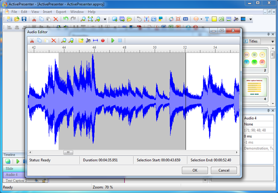Screen dimensions: 278x193
Task: Save the project with the floppy disk icon
Action: tap(24, 19)
